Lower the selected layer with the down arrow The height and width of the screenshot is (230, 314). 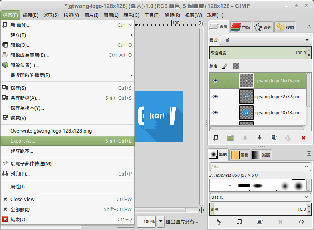pos(260,137)
